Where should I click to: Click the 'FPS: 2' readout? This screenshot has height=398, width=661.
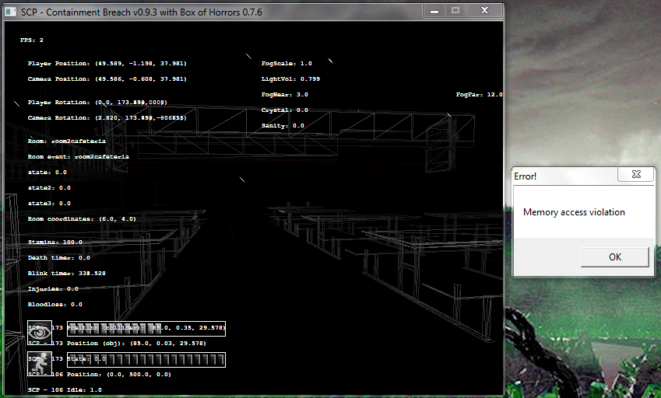(32, 40)
